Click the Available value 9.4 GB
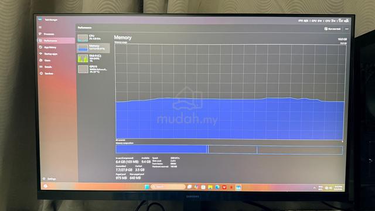Image resolution: width=375 pixels, height=211 pixels. [146, 162]
